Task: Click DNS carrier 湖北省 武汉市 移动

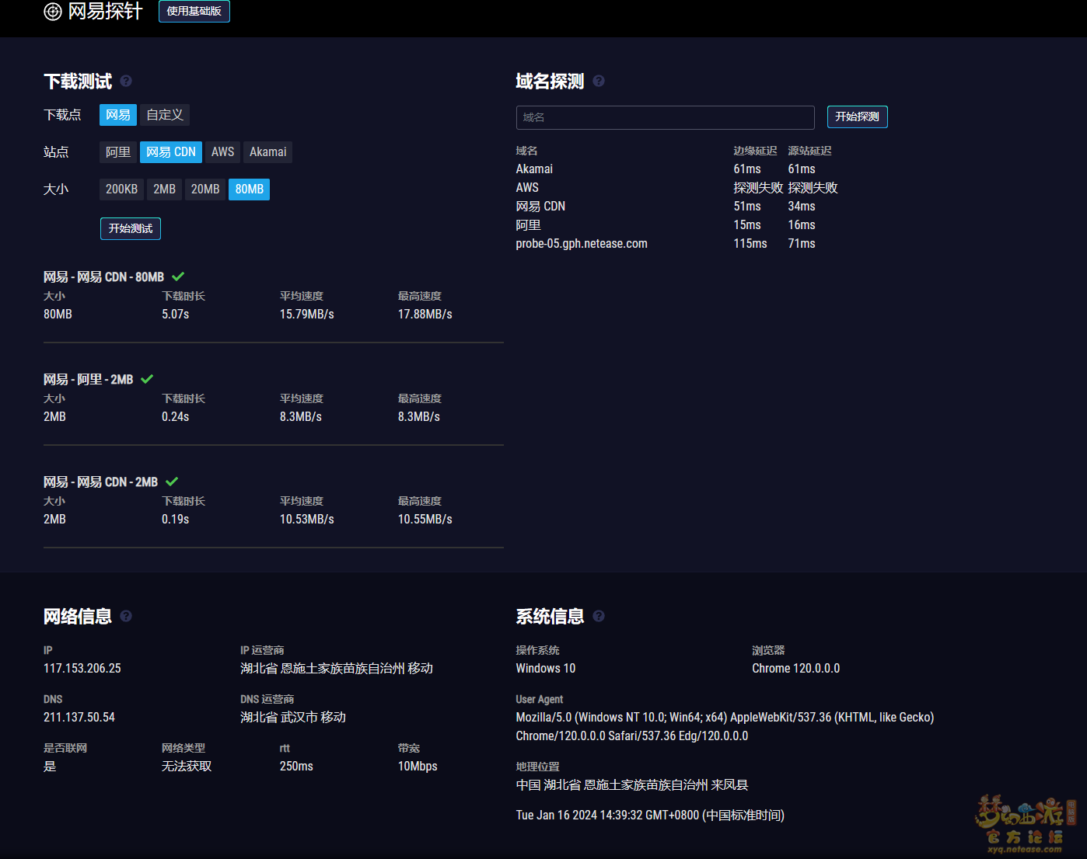Action: [293, 718]
